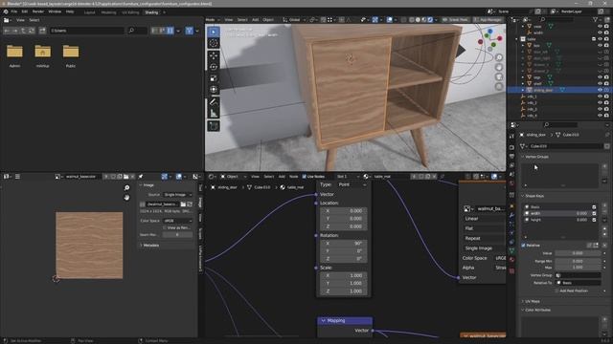Open the Linear interpolation dropdown on texture node
The width and height of the screenshot is (613, 344).
485,219
